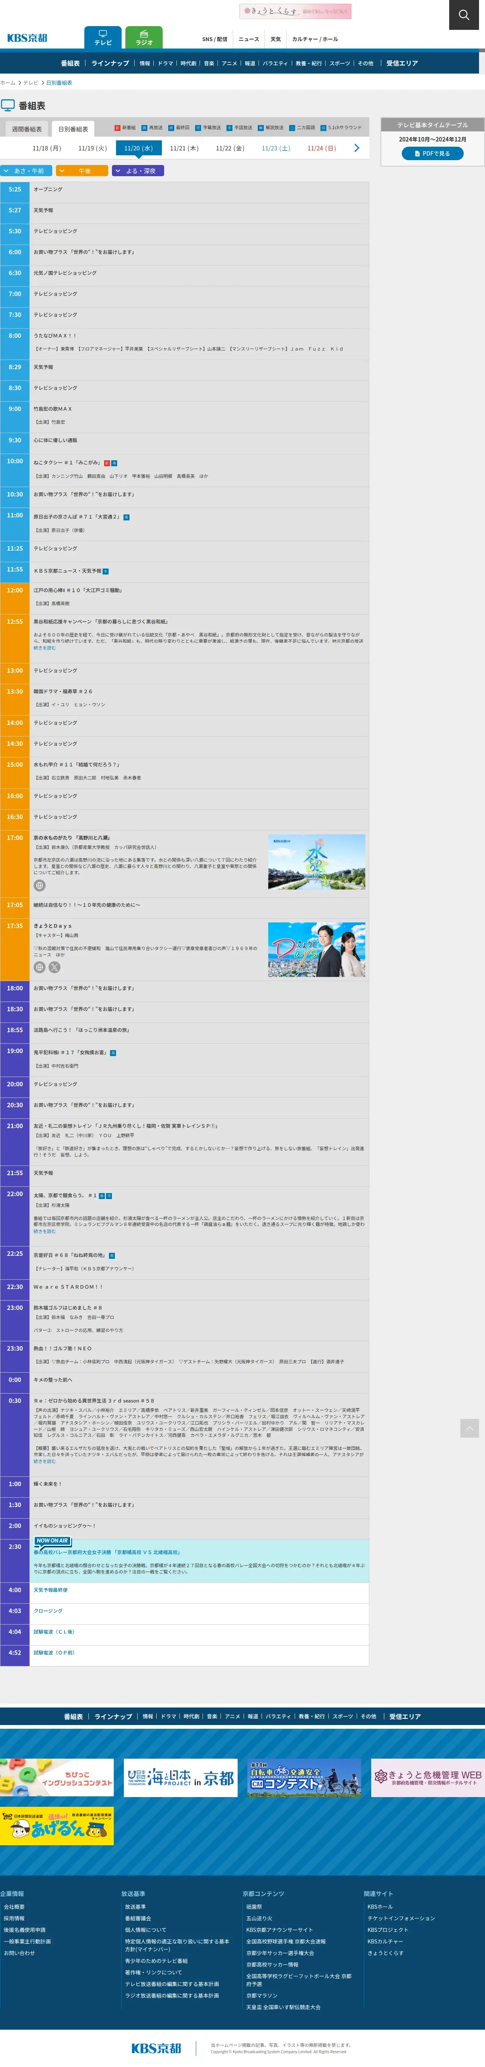The width and height of the screenshot is (485, 2067).
Task: Click the KBS京都 header logo
Action: 27,38
